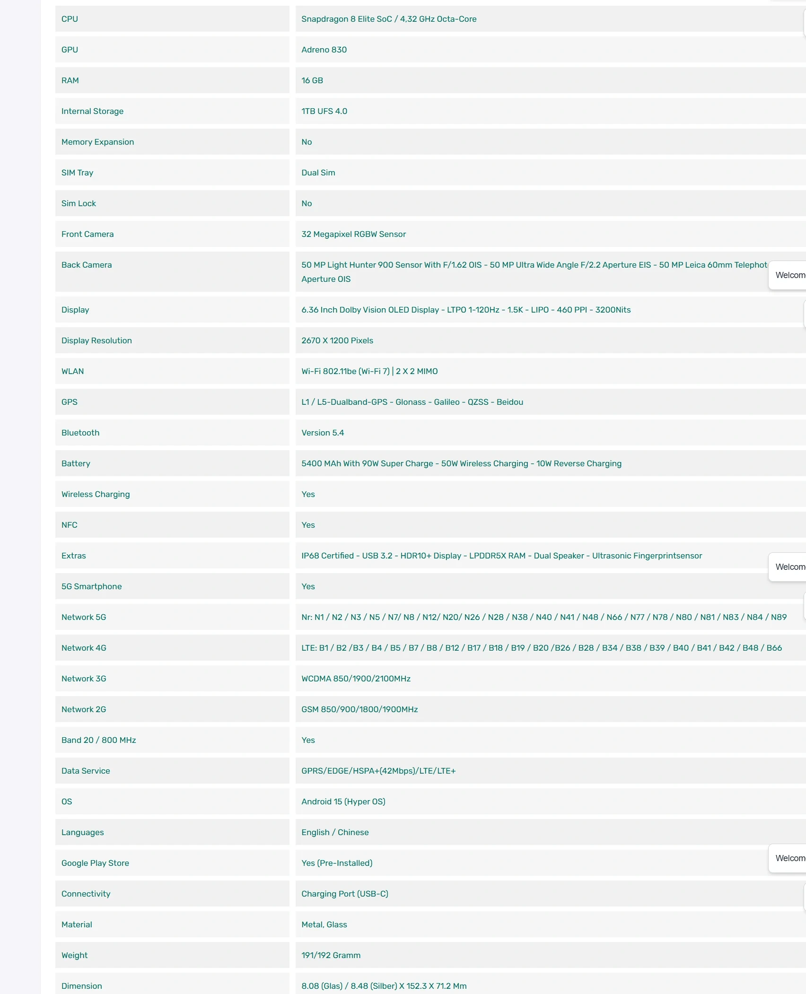
Task: Click the 16 GB RAM value
Action: pyautogui.click(x=312, y=80)
